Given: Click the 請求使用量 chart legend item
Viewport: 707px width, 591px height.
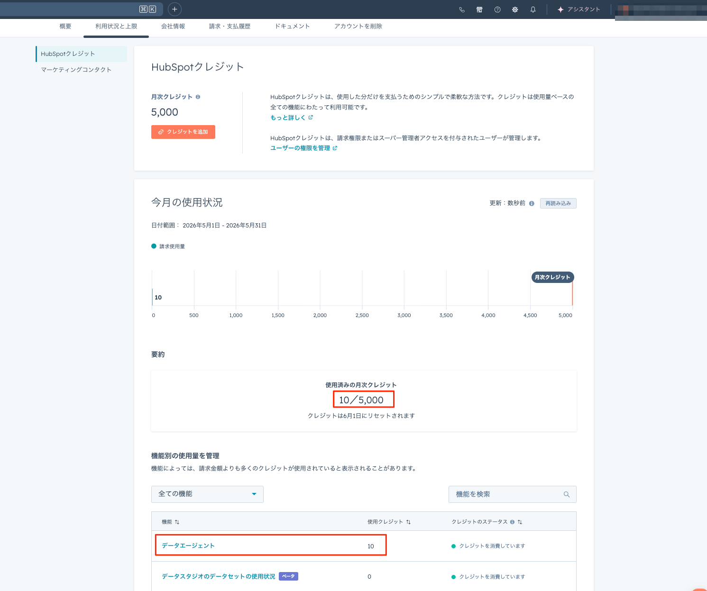Looking at the screenshot, I should coord(168,246).
